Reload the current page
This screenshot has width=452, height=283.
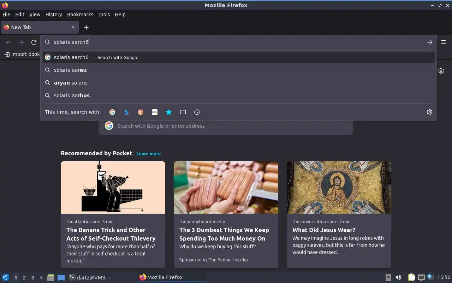(34, 42)
